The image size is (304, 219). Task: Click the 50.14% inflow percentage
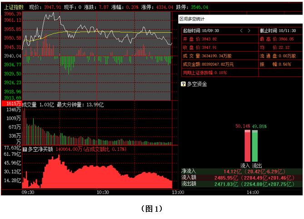coord(243,126)
